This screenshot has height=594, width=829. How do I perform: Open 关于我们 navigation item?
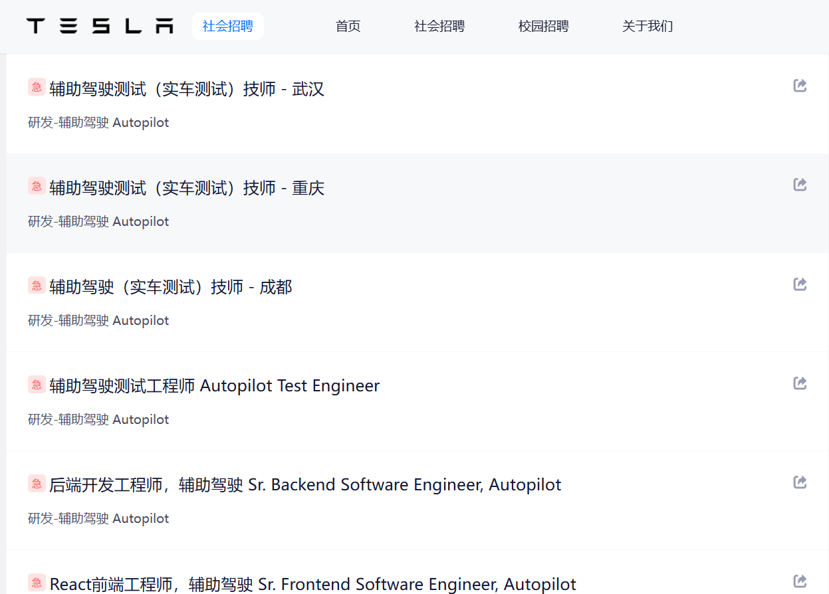(x=648, y=27)
